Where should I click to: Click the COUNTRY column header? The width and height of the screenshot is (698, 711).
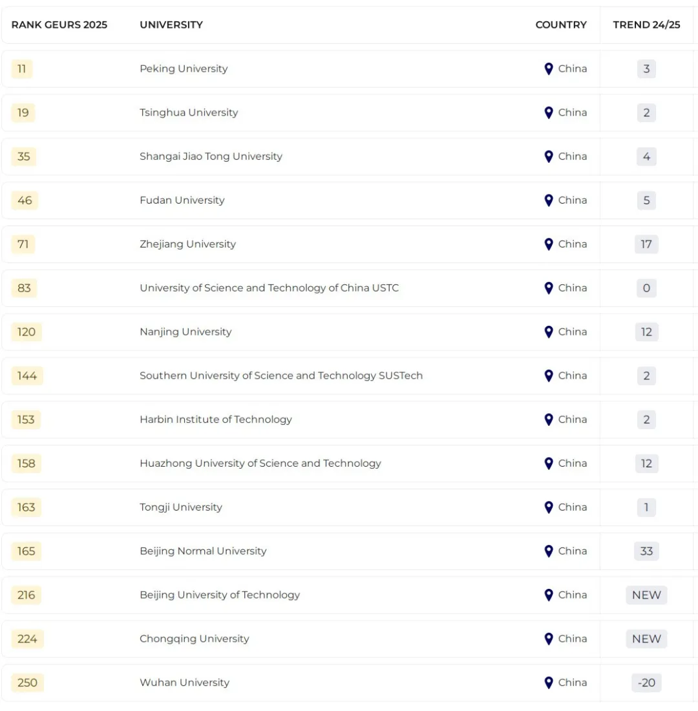(561, 25)
